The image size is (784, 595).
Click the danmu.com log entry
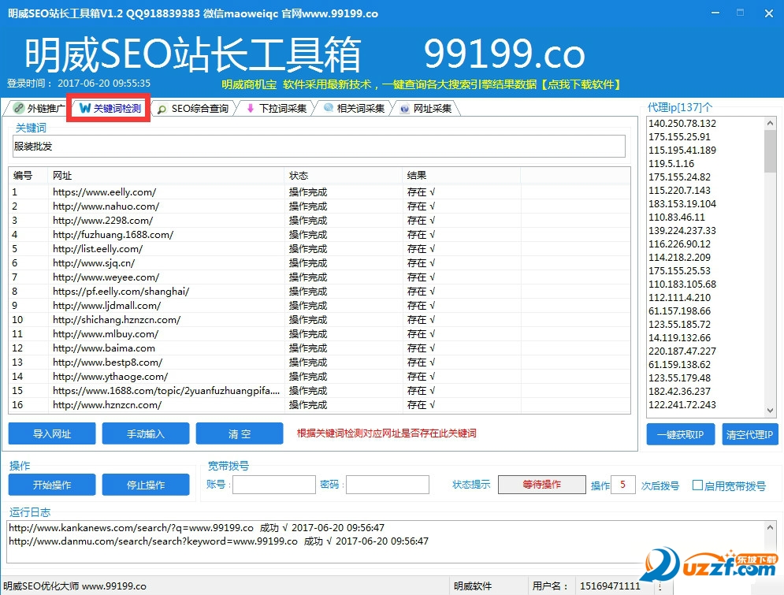pos(218,541)
